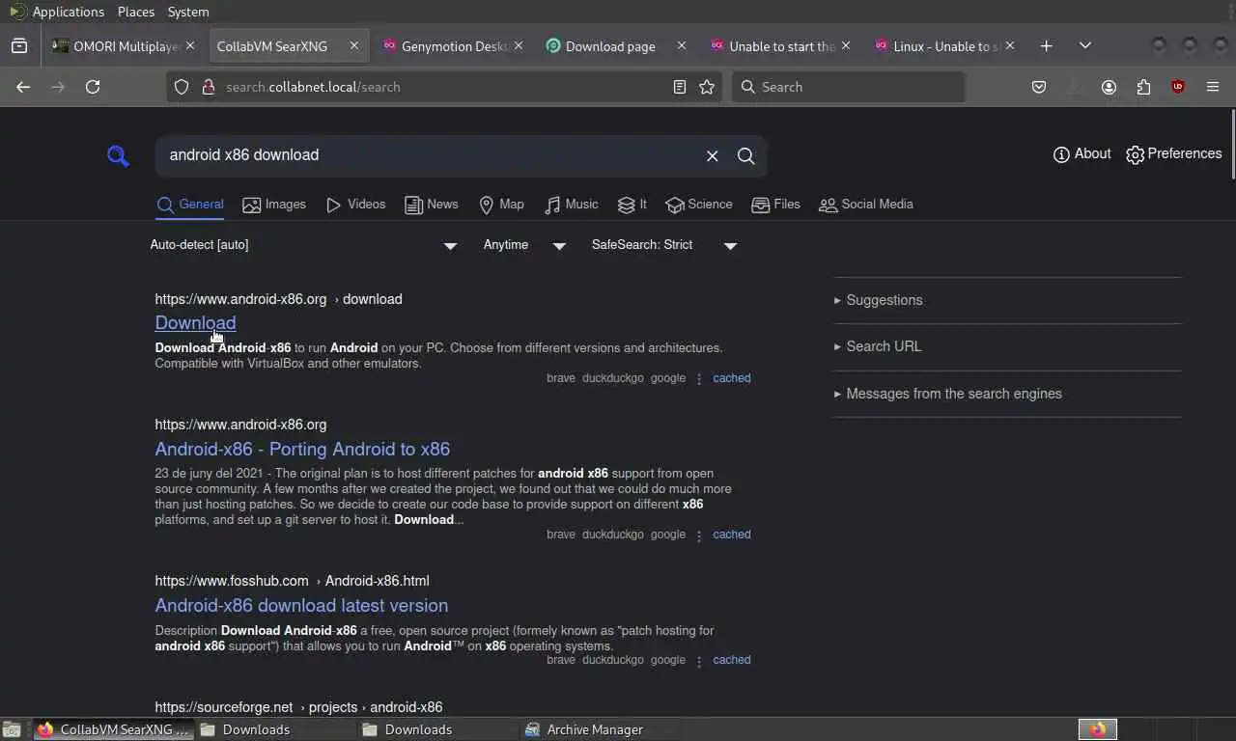The image size is (1236, 741).
Task: Open search Preferences
Action: 1174,154
